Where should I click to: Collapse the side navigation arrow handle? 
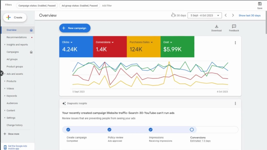(2, 73)
